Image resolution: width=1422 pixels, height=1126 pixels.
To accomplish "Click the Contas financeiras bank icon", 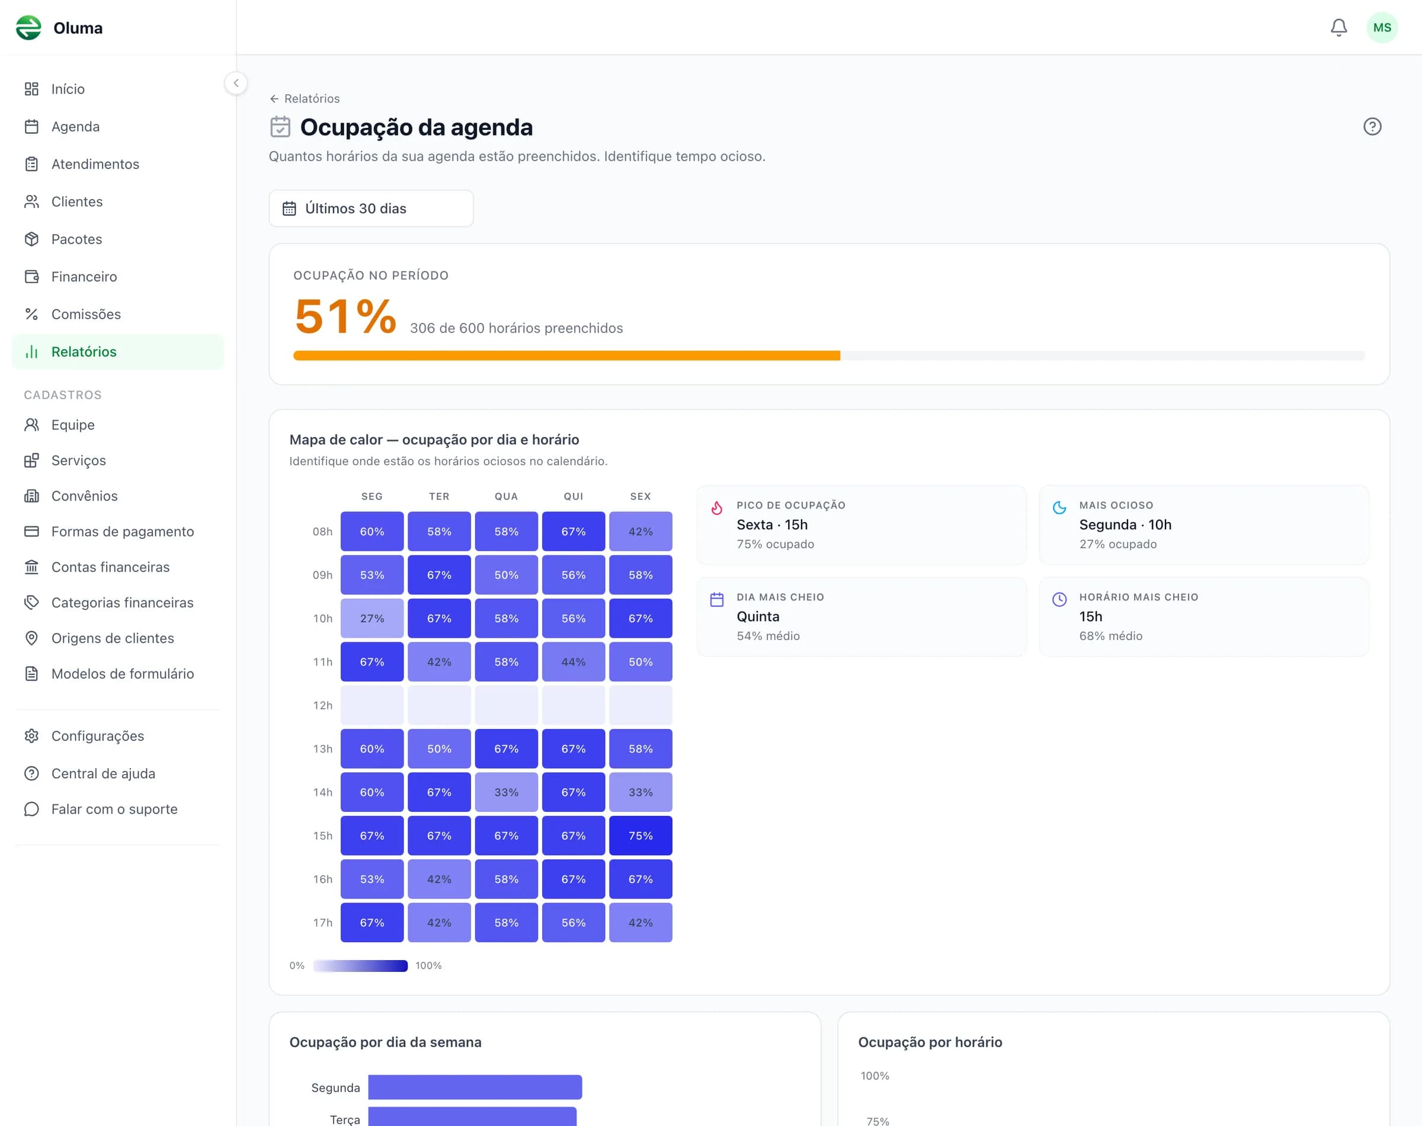I will [31, 568].
